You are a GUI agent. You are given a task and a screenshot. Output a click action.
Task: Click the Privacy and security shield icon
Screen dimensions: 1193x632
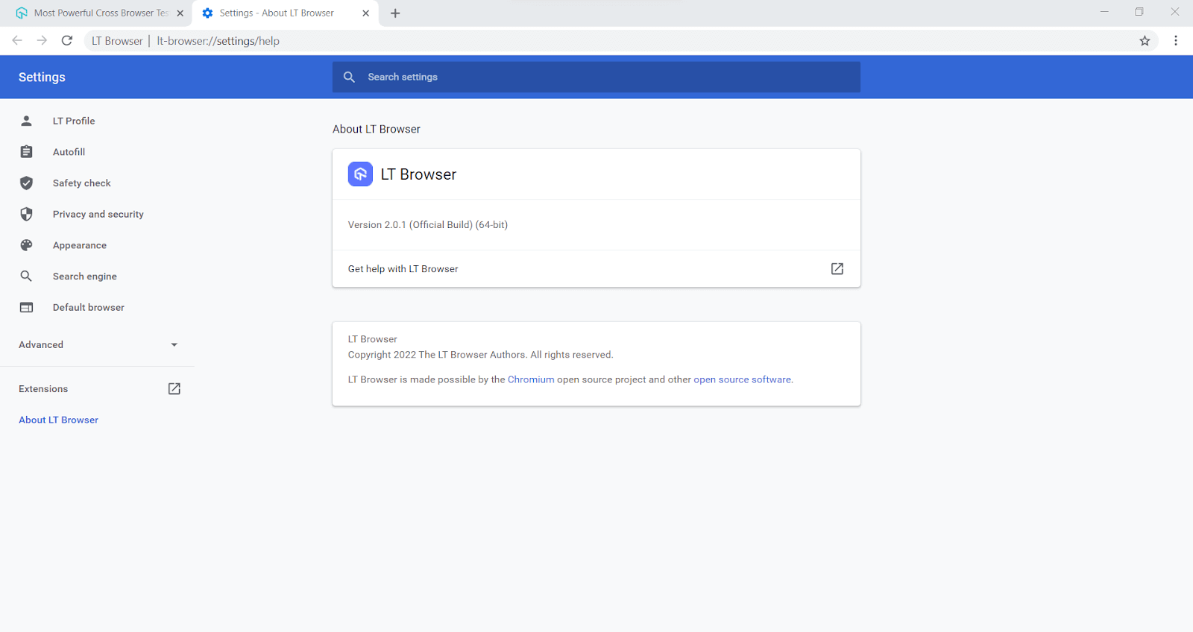click(26, 214)
